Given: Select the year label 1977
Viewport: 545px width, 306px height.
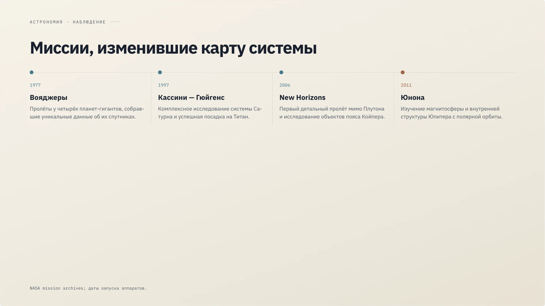Looking at the screenshot, I should 35,85.
